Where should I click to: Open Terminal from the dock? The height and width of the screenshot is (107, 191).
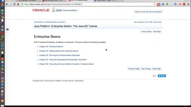tap(2, 56)
